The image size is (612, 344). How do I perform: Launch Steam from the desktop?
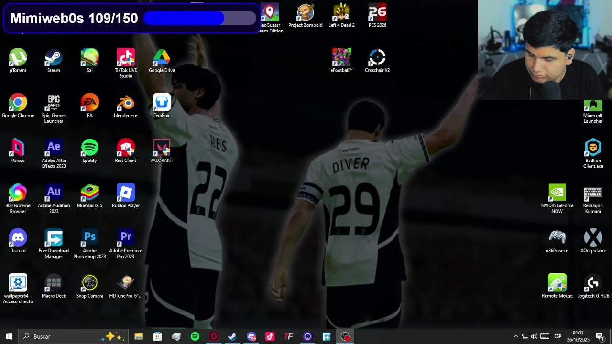54,61
